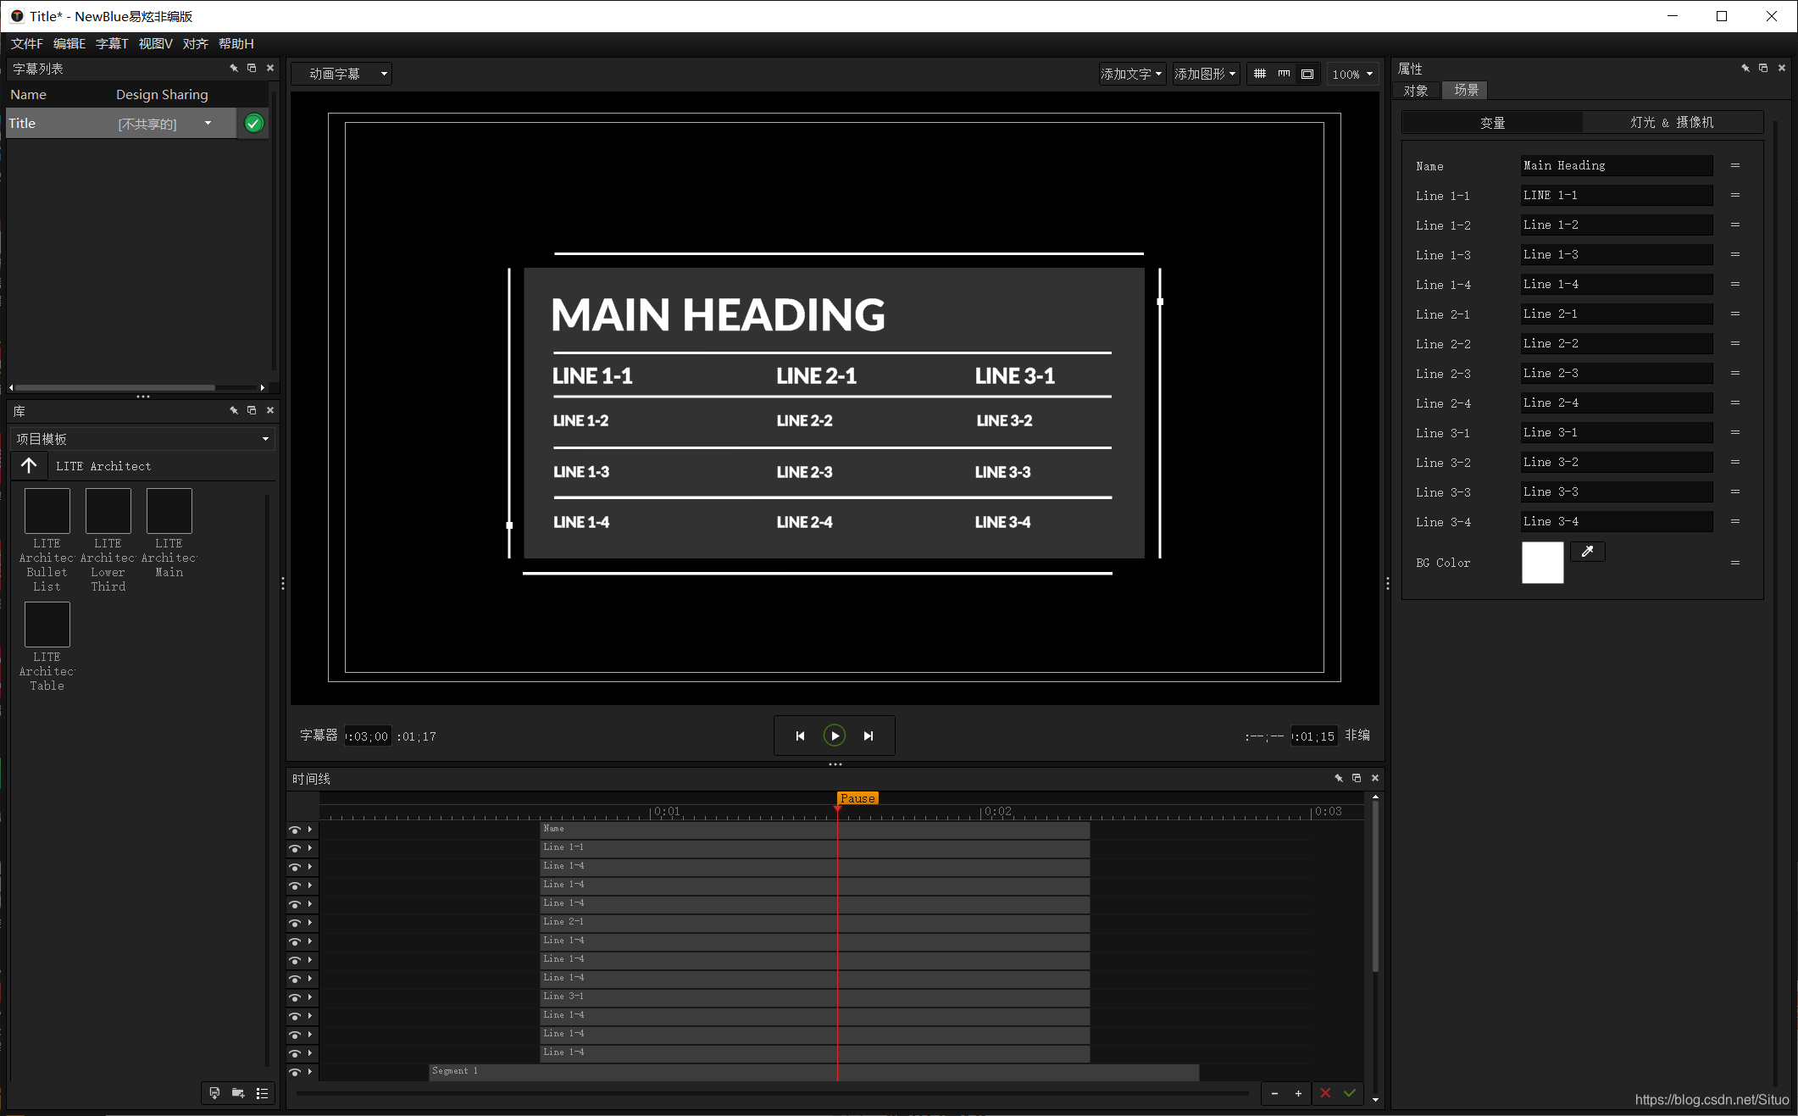Go up one level from LITE Architect folder
Screen dimensions: 1798x1116
(x=29, y=465)
